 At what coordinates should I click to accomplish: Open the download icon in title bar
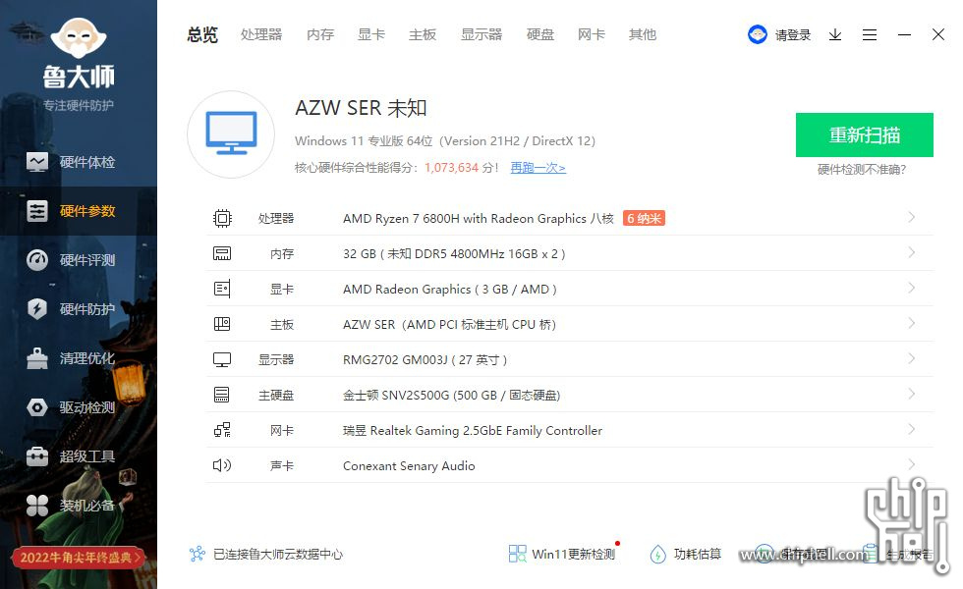coord(834,35)
